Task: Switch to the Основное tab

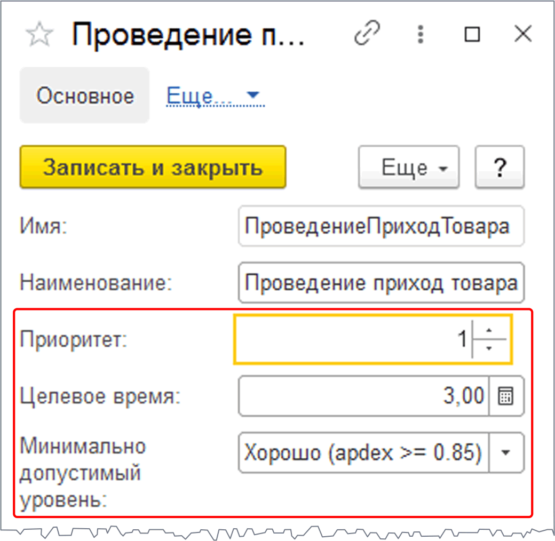Action: tap(85, 96)
